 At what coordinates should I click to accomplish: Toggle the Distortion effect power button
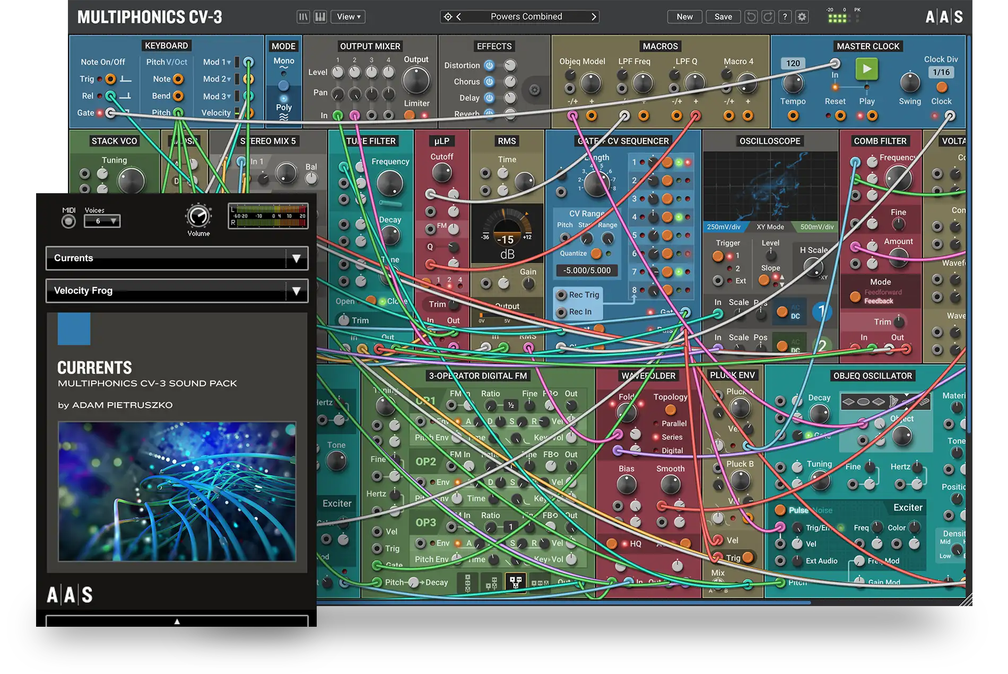pyautogui.click(x=489, y=65)
